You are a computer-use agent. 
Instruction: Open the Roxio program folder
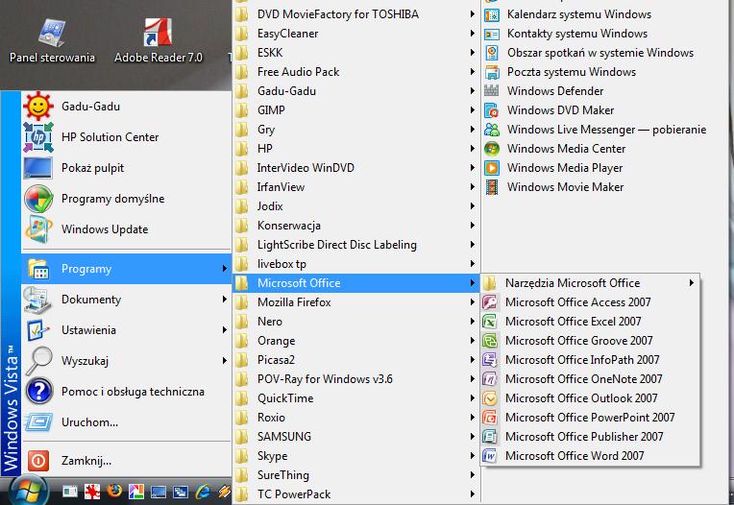tap(355, 417)
